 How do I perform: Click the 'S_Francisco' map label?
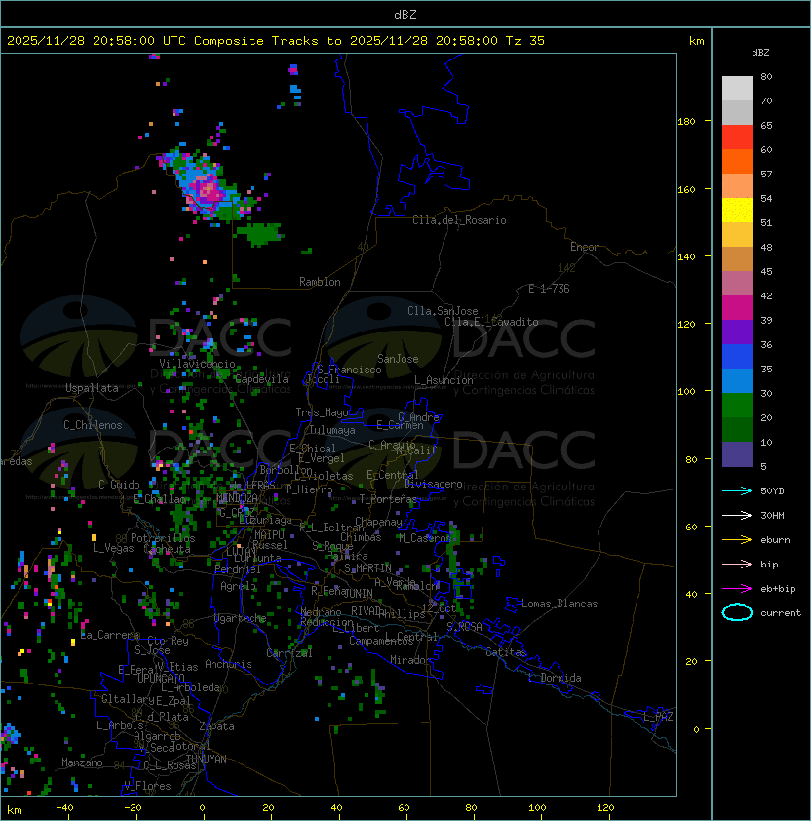click(349, 370)
